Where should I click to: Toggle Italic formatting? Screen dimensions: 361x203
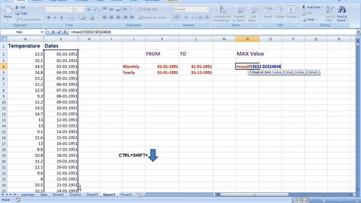55,17
